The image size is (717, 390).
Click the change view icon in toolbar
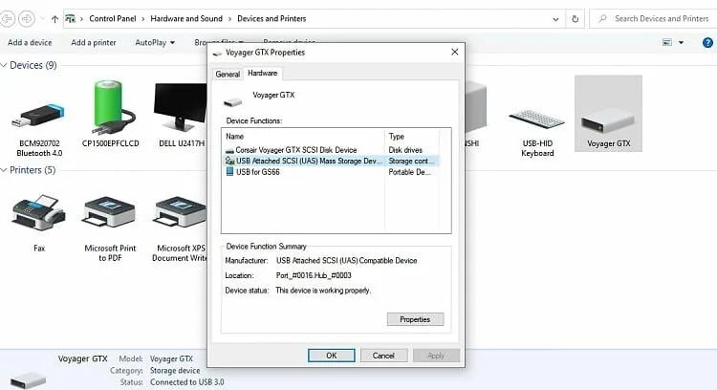(667, 42)
